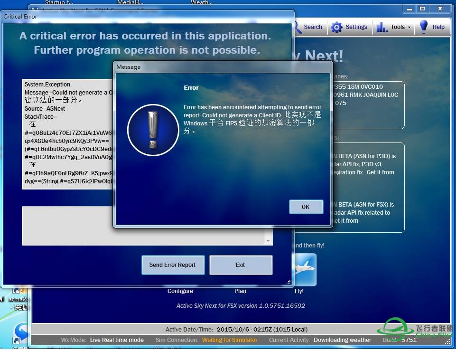456x351 pixels.
Task: Click the resize grip of Critical Error window
Action: tap(288, 282)
